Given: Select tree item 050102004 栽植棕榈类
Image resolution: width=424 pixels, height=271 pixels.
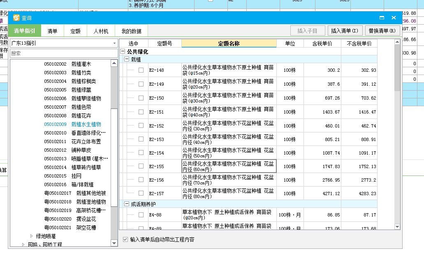Looking at the screenshot, I should point(70,82).
